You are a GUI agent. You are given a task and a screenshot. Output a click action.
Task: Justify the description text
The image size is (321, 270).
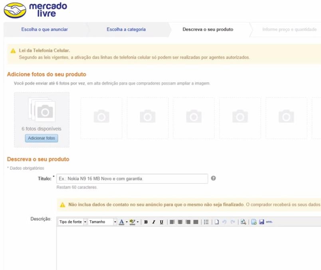click(x=196, y=222)
